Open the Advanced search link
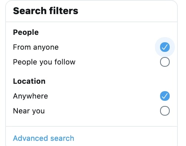The image size is (186, 146). click(x=44, y=138)
